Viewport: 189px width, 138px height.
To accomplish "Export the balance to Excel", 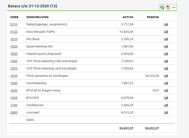I will [x=162, y=7].
